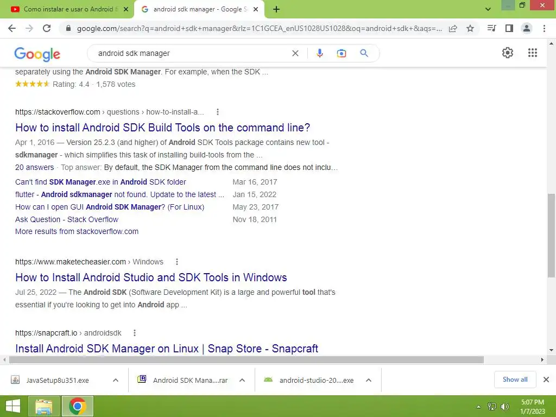This screenshot has height=417, width=556.
Task: Expand options for Android SDK Mana....rar download
Action: click(x=242, y=380)
